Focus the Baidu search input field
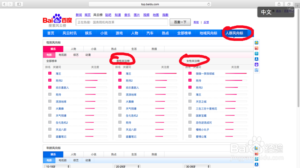300x168 pixels. pyautogui.click(x=122, y=22)
